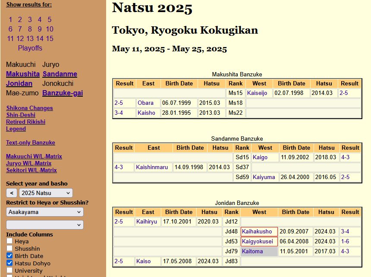This screenshot has height=277, width=371.
Task: Show results for day 8
Action: pyautogui.click(x=30, y=29)
